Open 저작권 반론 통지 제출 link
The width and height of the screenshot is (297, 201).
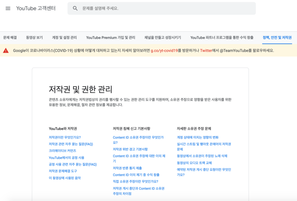point(127,168)
